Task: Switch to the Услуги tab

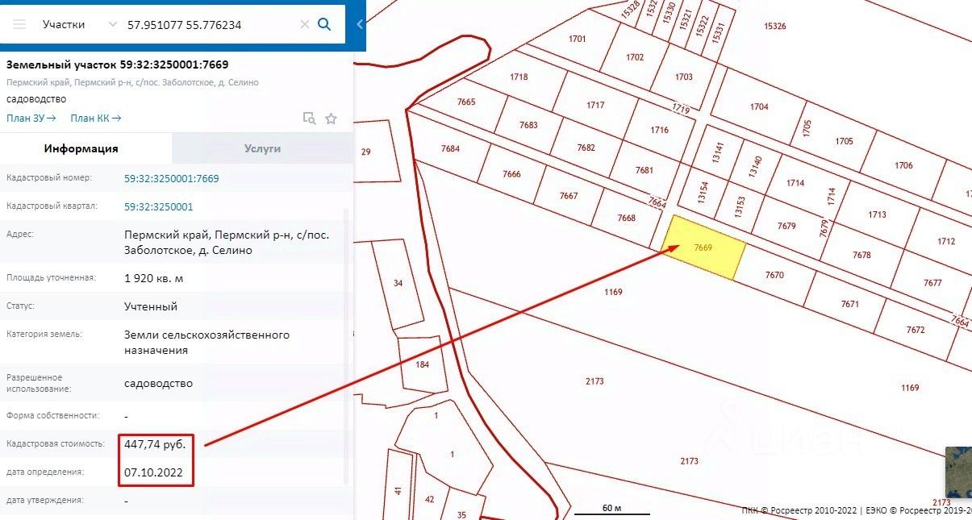Action: pyautogui.click(x=262, y=148)
